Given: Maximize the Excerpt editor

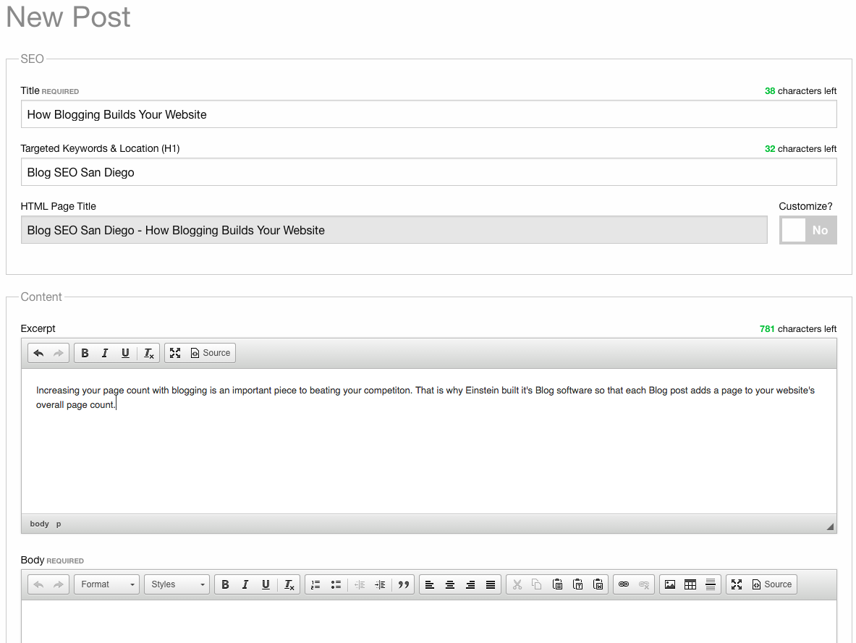Looking at the screenshot, I should [175, 353].
